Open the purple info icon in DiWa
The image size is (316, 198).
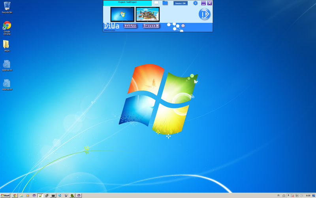coord(183,26)
